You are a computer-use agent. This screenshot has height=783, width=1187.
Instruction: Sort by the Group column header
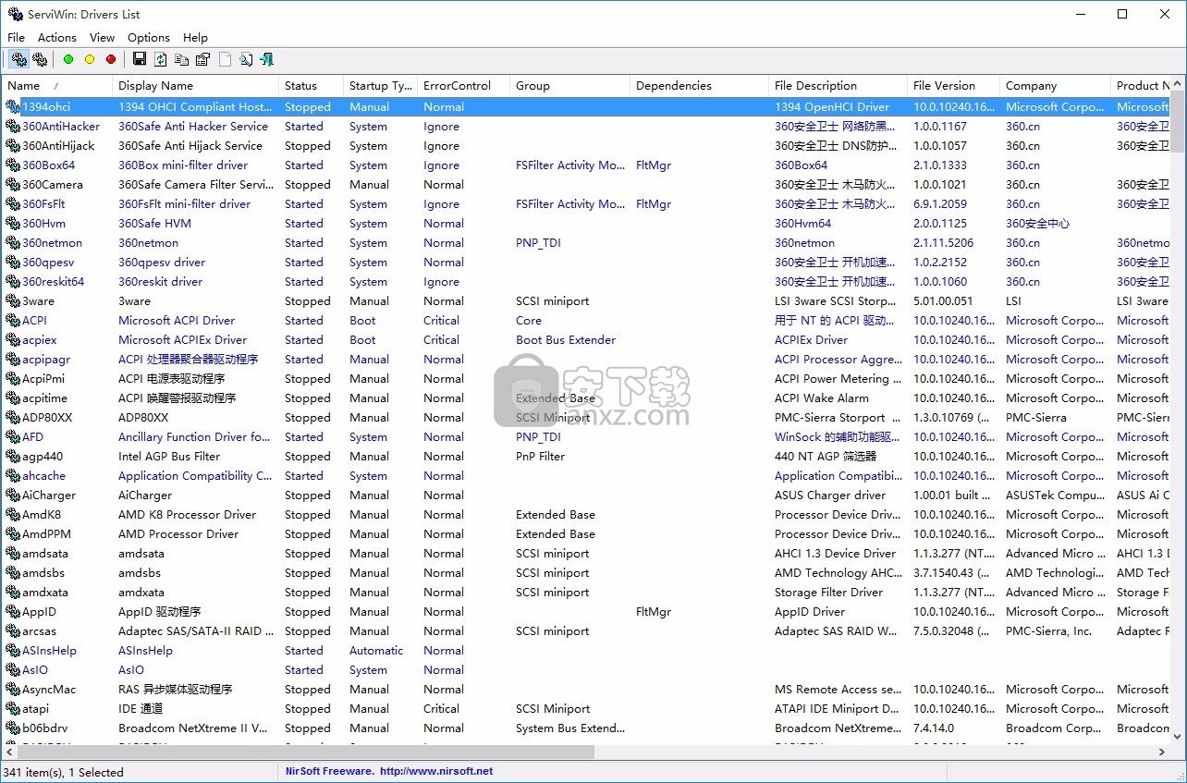(570, 86)
